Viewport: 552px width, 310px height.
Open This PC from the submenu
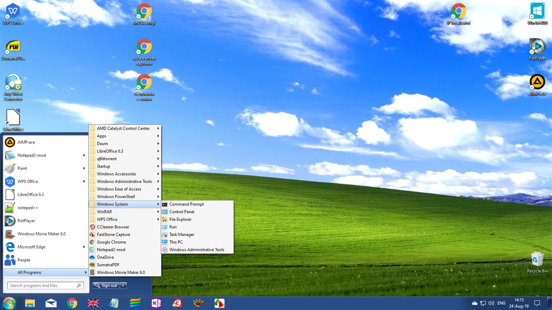pyautogui.click(x=197, y=242)
